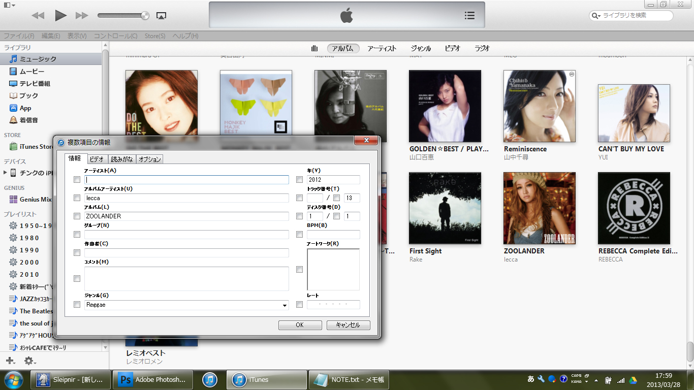Switch to the 読みがな tab
This screenshot has height=390, width=694.
122,159
